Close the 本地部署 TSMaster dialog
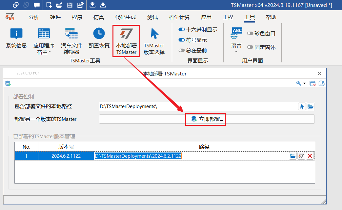Screen dimensions: 342x210 pyautogui.click(x=319, y=73)
